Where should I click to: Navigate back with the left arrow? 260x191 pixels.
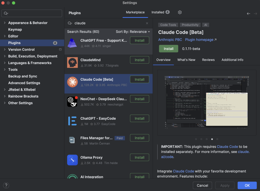(248, 14)
